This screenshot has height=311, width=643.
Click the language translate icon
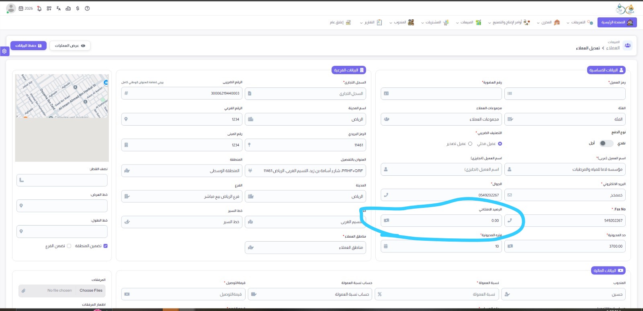coord(59,8)
